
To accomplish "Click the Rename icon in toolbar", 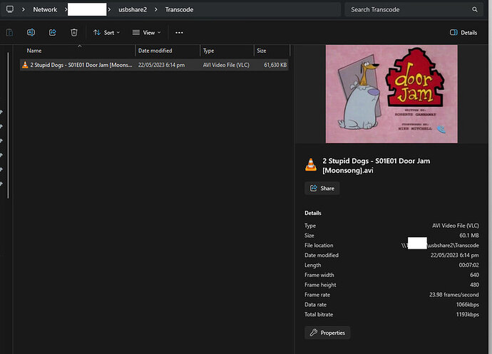I will (31, 32).
